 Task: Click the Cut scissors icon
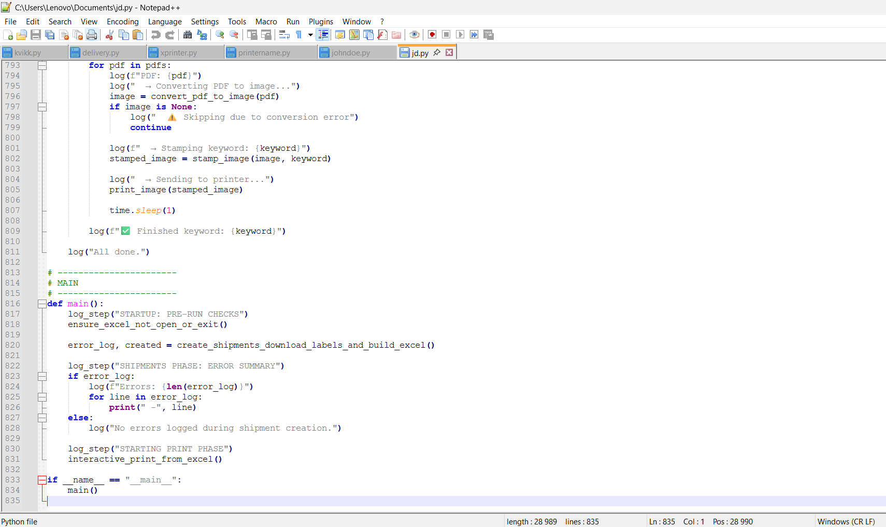[109, 35]
